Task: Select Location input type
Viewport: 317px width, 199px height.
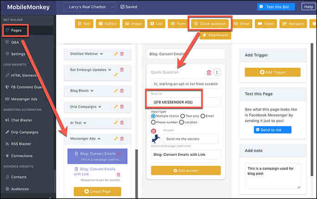Action: point(181,122)
